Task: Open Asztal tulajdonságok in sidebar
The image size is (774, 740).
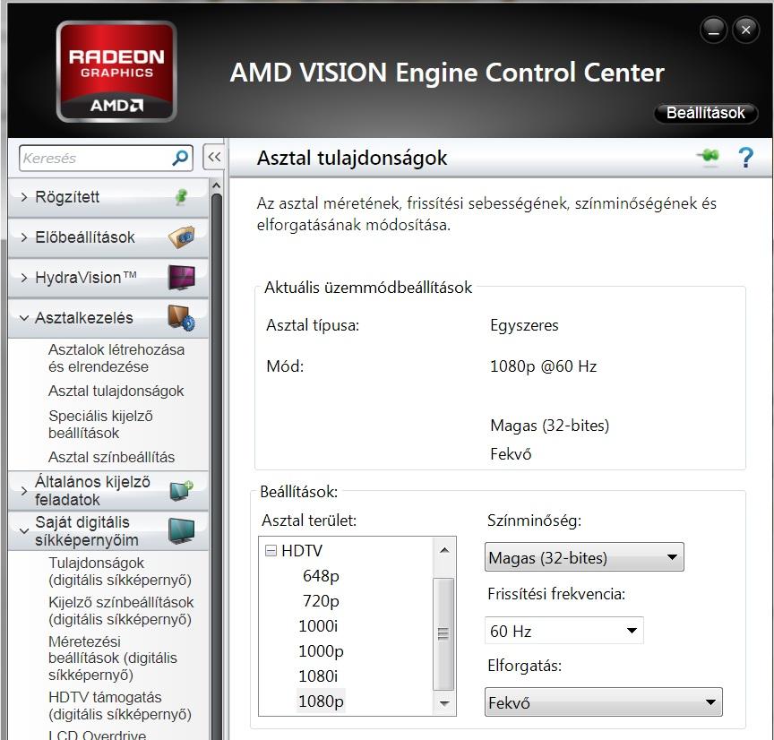Action: click(116, 391)
